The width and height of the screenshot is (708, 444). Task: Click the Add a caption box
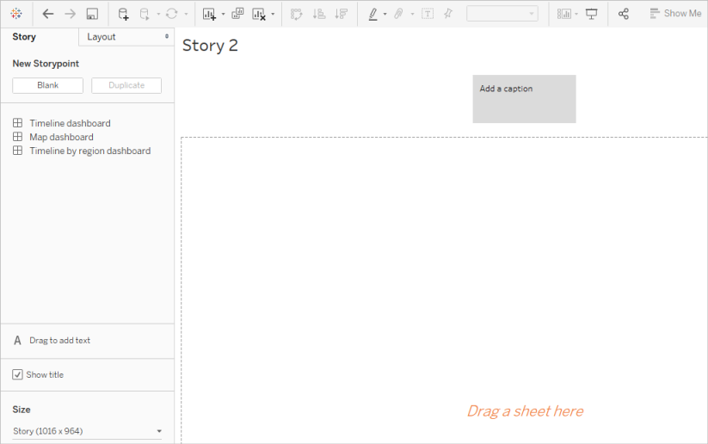[x=524, y=99]
